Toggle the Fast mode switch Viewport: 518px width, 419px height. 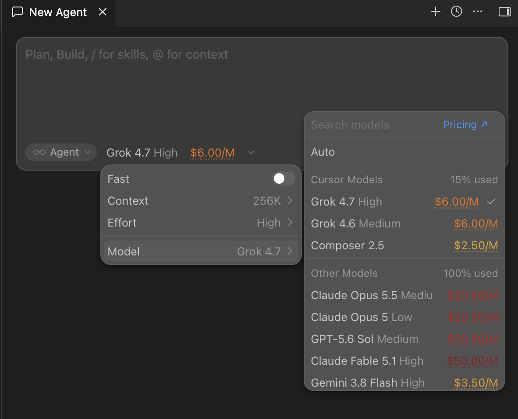283,179
